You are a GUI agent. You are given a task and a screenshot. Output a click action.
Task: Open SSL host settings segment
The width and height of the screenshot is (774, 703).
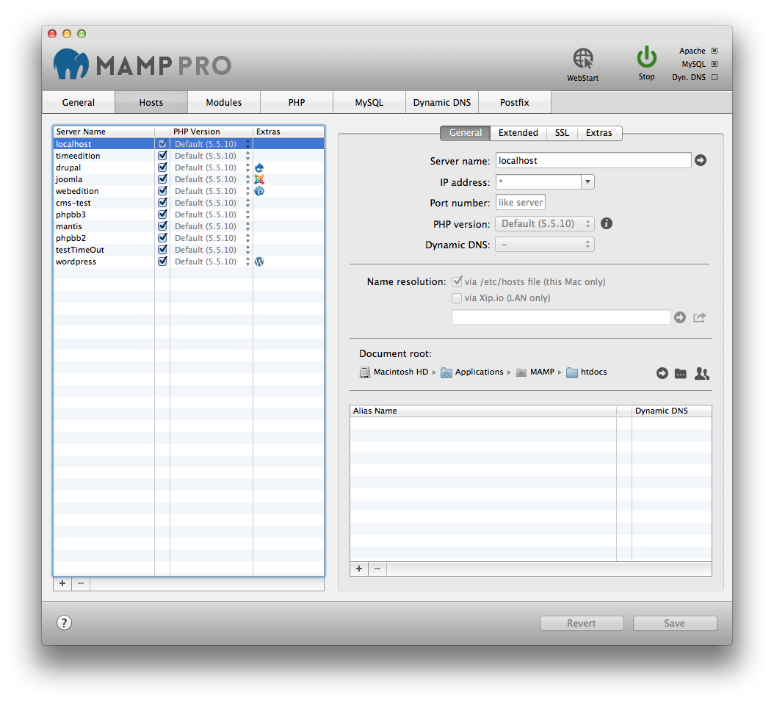click(x=563, y=133)
